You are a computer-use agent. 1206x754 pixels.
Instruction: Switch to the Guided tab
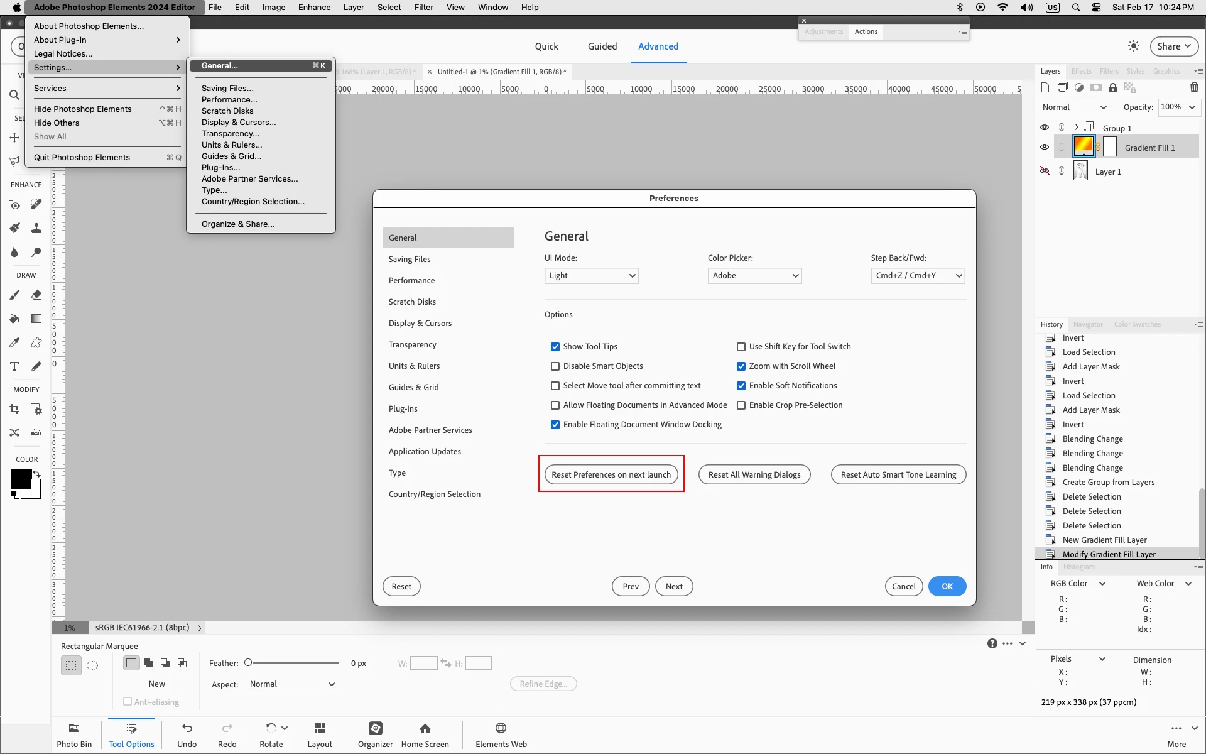[602, 46]
